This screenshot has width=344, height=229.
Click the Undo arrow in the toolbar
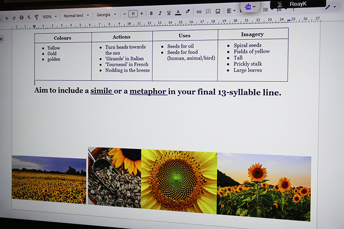[x=6, y=18]
